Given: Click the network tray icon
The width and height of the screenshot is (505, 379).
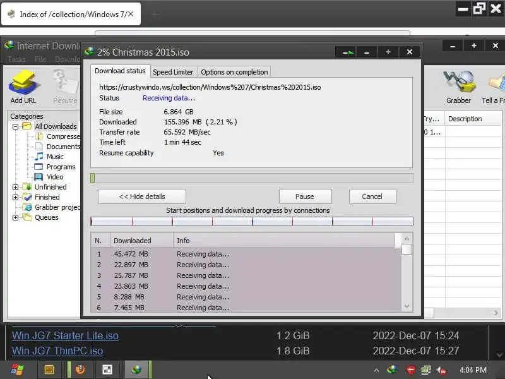Looking at the screenshot, I should (425, 370).
